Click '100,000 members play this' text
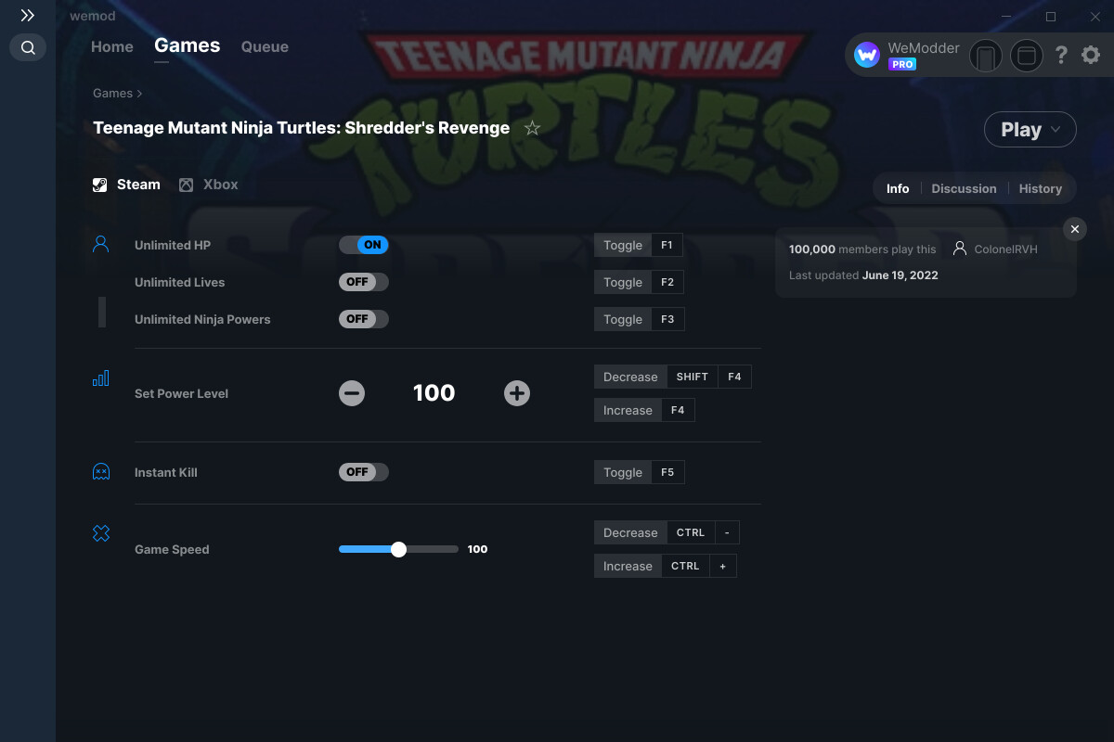Viewport: 1114px width, 742px height. pyautogui.click(x=862, y=249)
